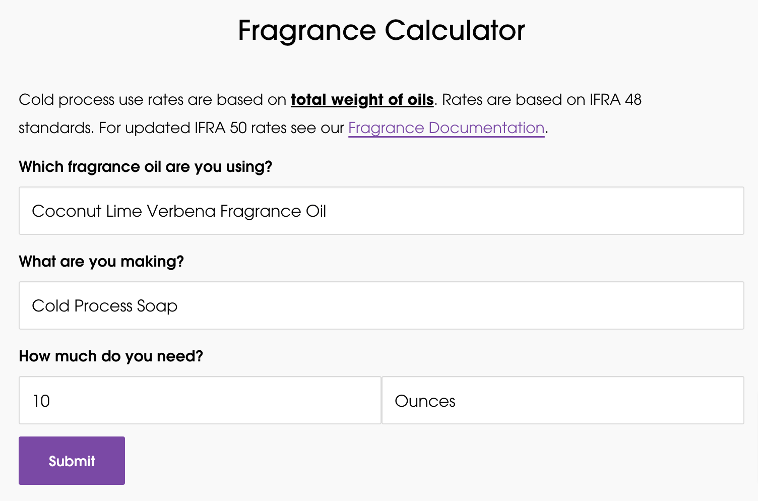Select a different measurement unit
758x501 pixels.
coord(563,400)
